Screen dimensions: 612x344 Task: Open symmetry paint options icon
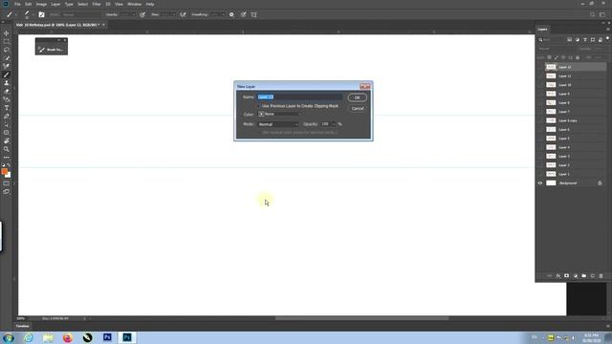253,14
